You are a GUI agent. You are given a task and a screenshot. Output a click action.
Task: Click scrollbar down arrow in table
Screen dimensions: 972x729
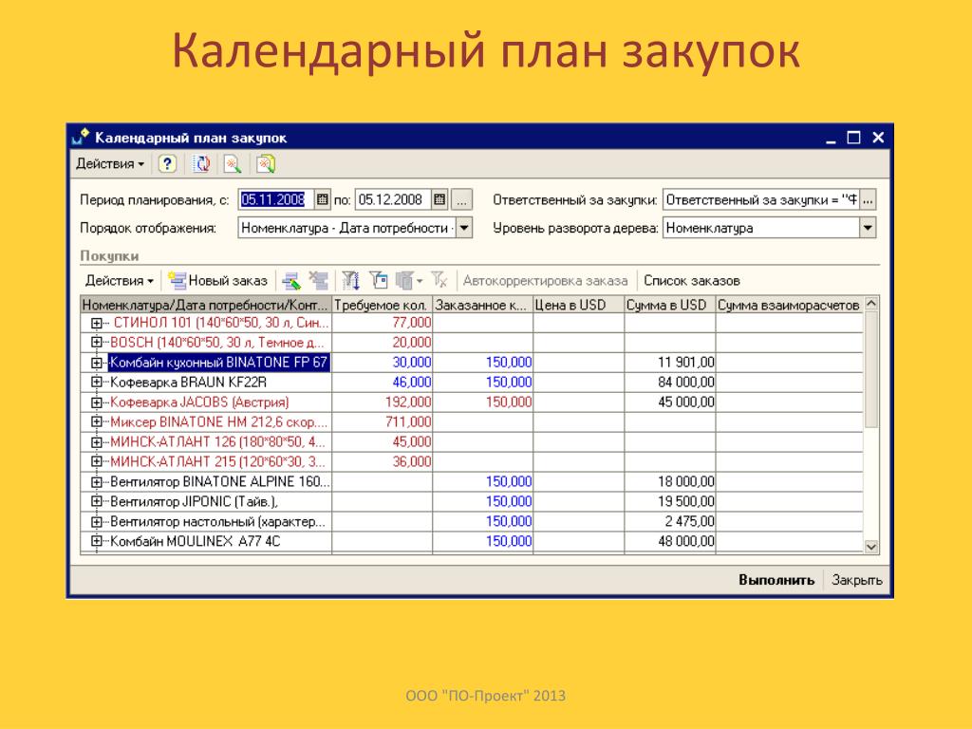click(871, 547)
